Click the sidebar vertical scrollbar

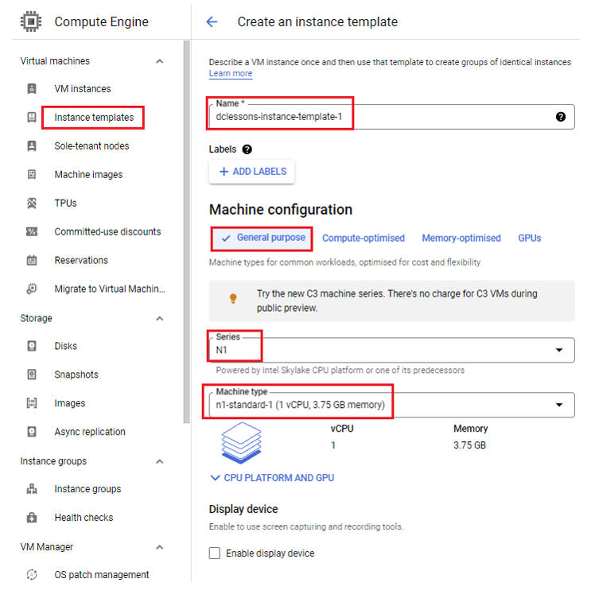186,232
